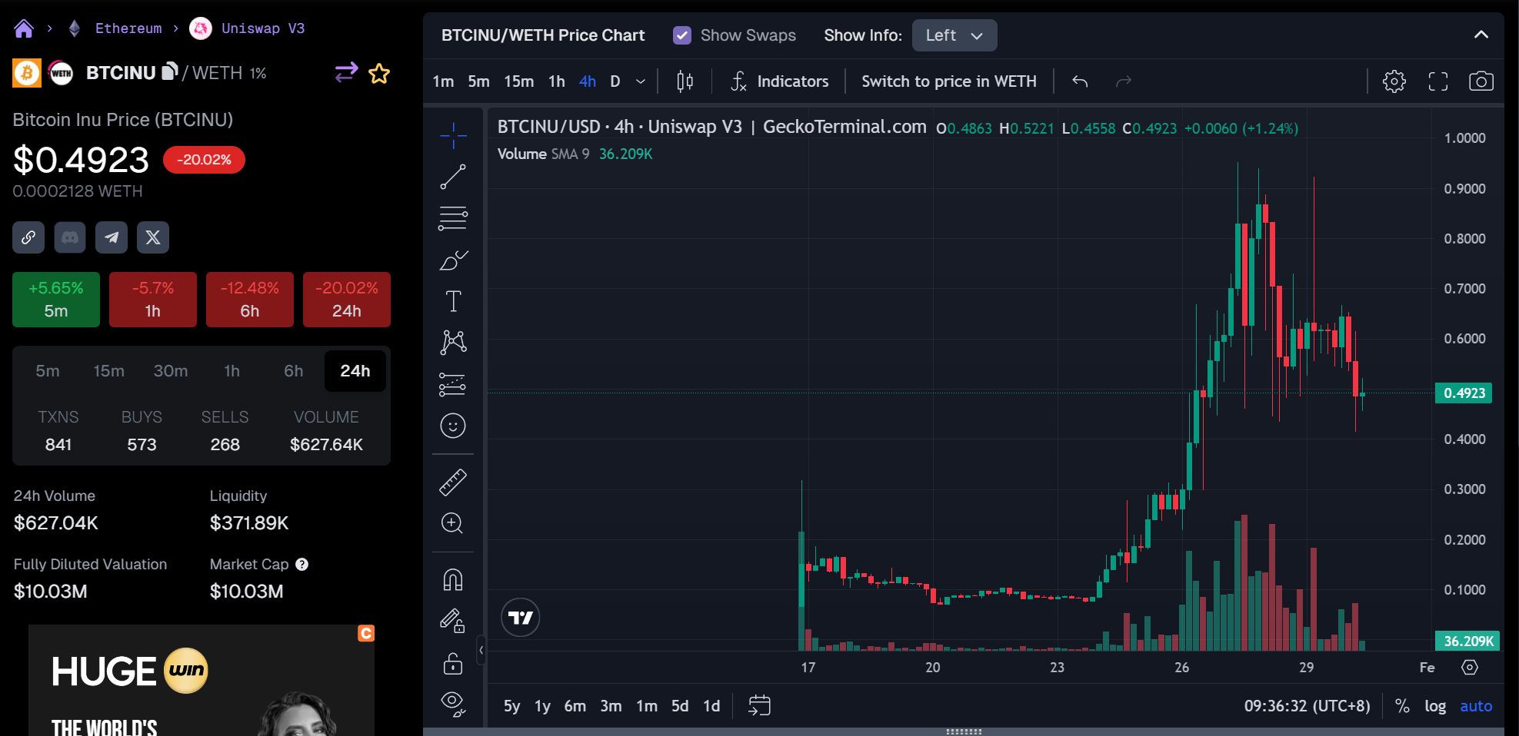This screenshot has height=736, width=1519.
Task: Select the zoom in tool
Action: pyautogui.click(x=453, y=523)
